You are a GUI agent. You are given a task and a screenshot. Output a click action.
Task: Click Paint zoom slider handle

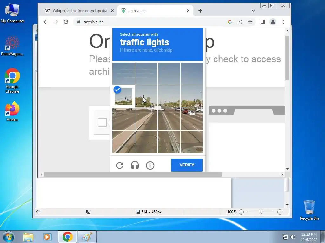tap(261, 212)
